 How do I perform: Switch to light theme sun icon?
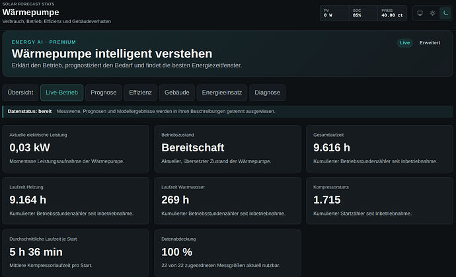coord(433,13)
